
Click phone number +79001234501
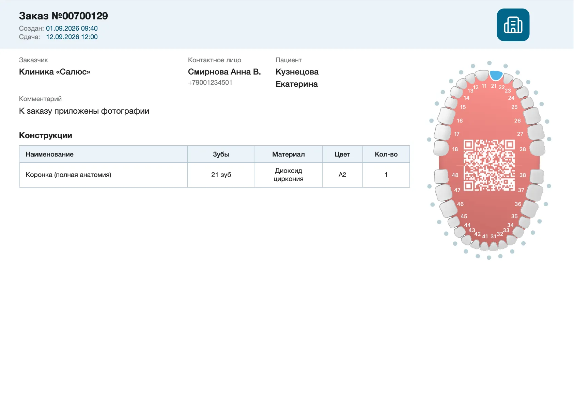coord(210,83)
